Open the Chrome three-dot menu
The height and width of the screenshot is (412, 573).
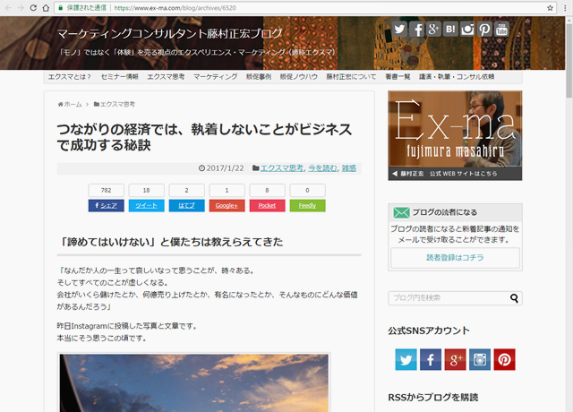pyautogui.click(x=564, y=7)
